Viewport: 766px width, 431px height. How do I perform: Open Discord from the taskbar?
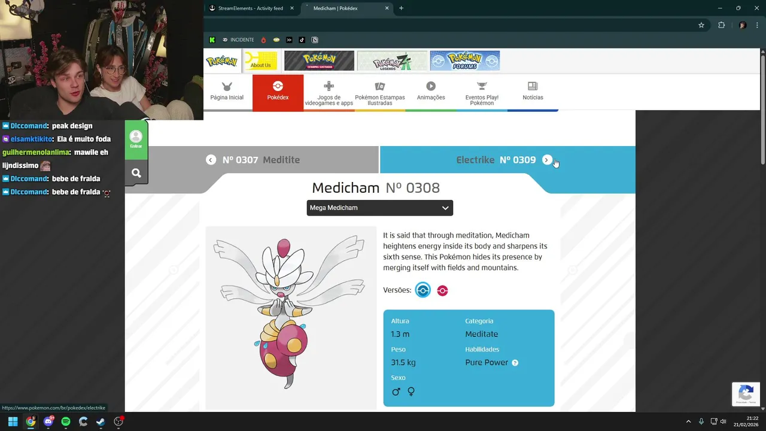coord(48,421)
